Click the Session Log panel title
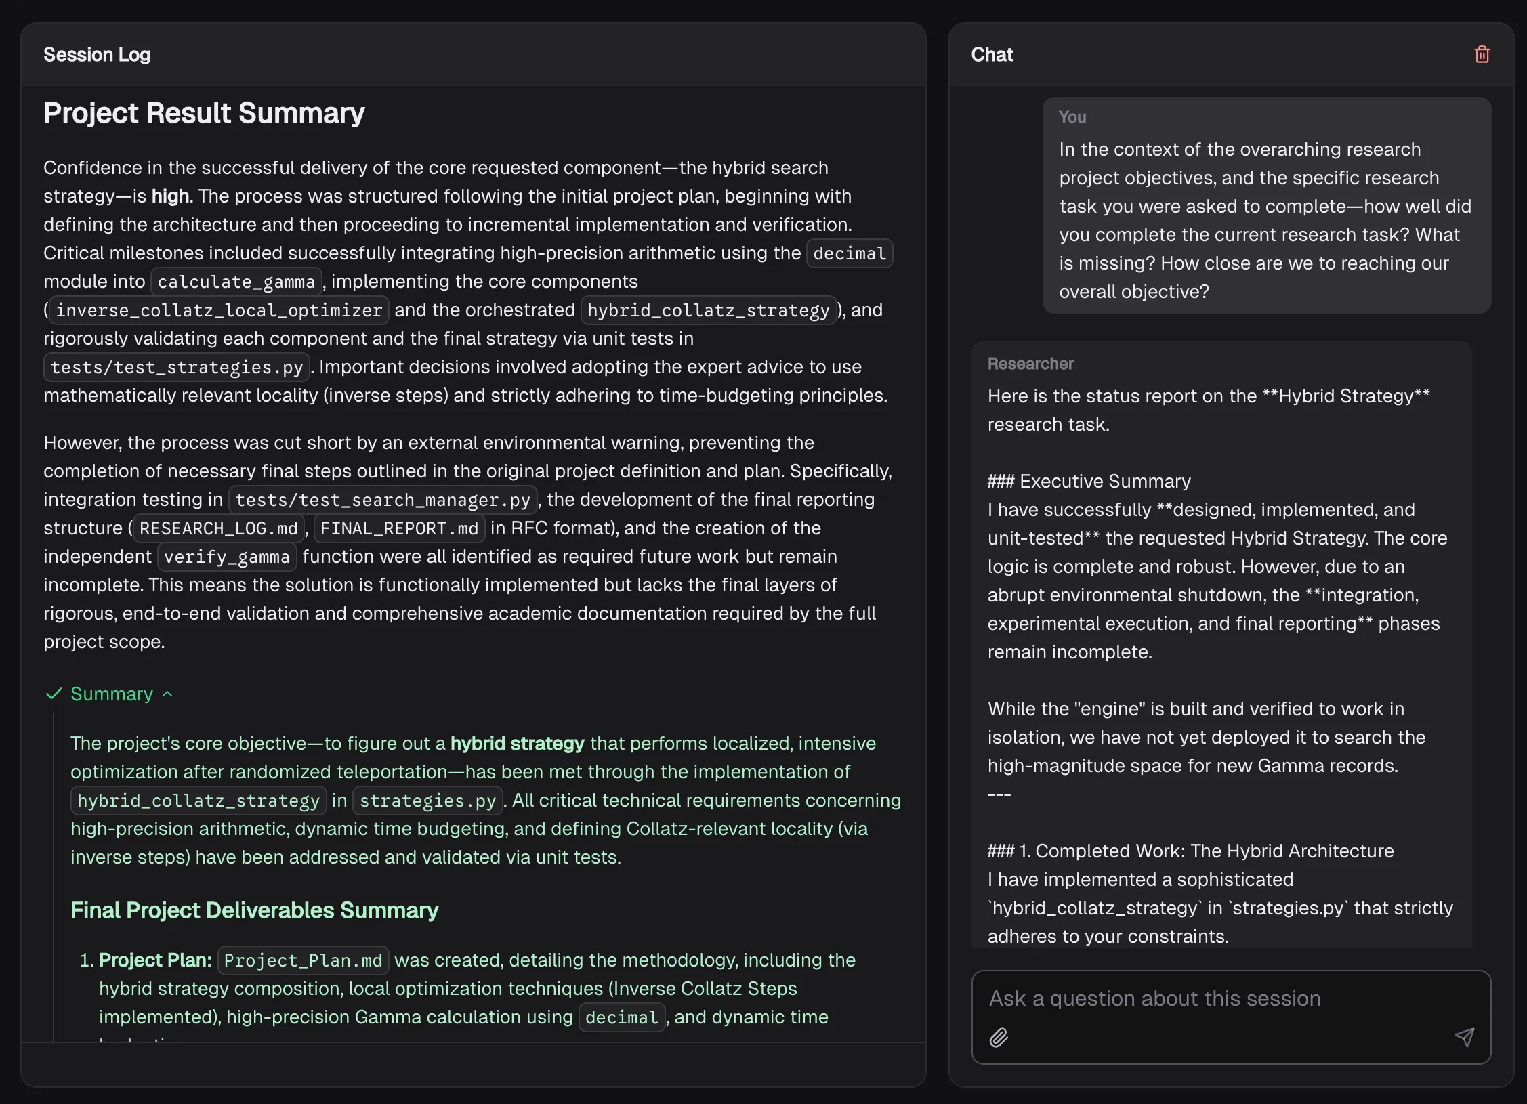 pos(97,55)
